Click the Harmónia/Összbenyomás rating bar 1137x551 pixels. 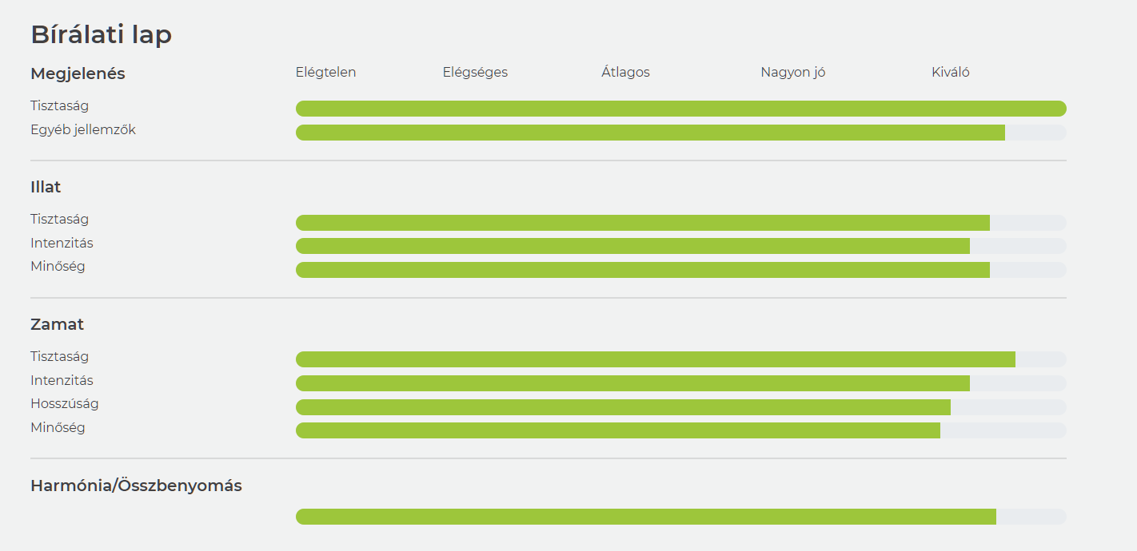click(x=681, y=517)
